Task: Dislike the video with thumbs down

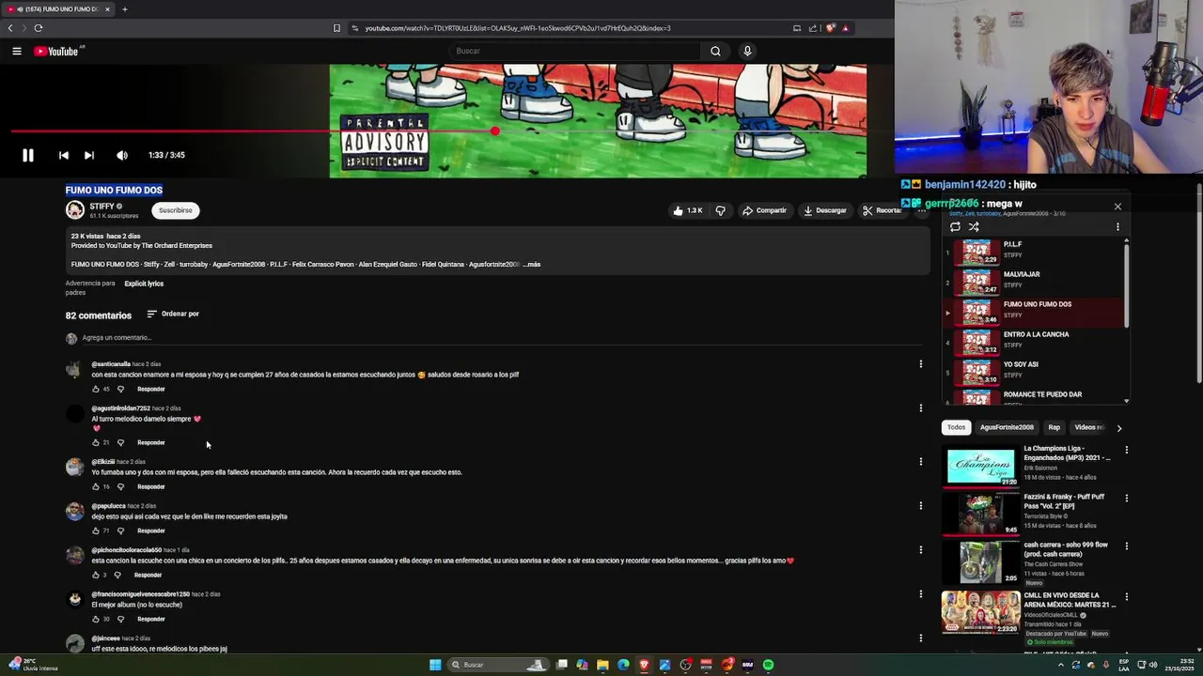Action: pos(720,210)
